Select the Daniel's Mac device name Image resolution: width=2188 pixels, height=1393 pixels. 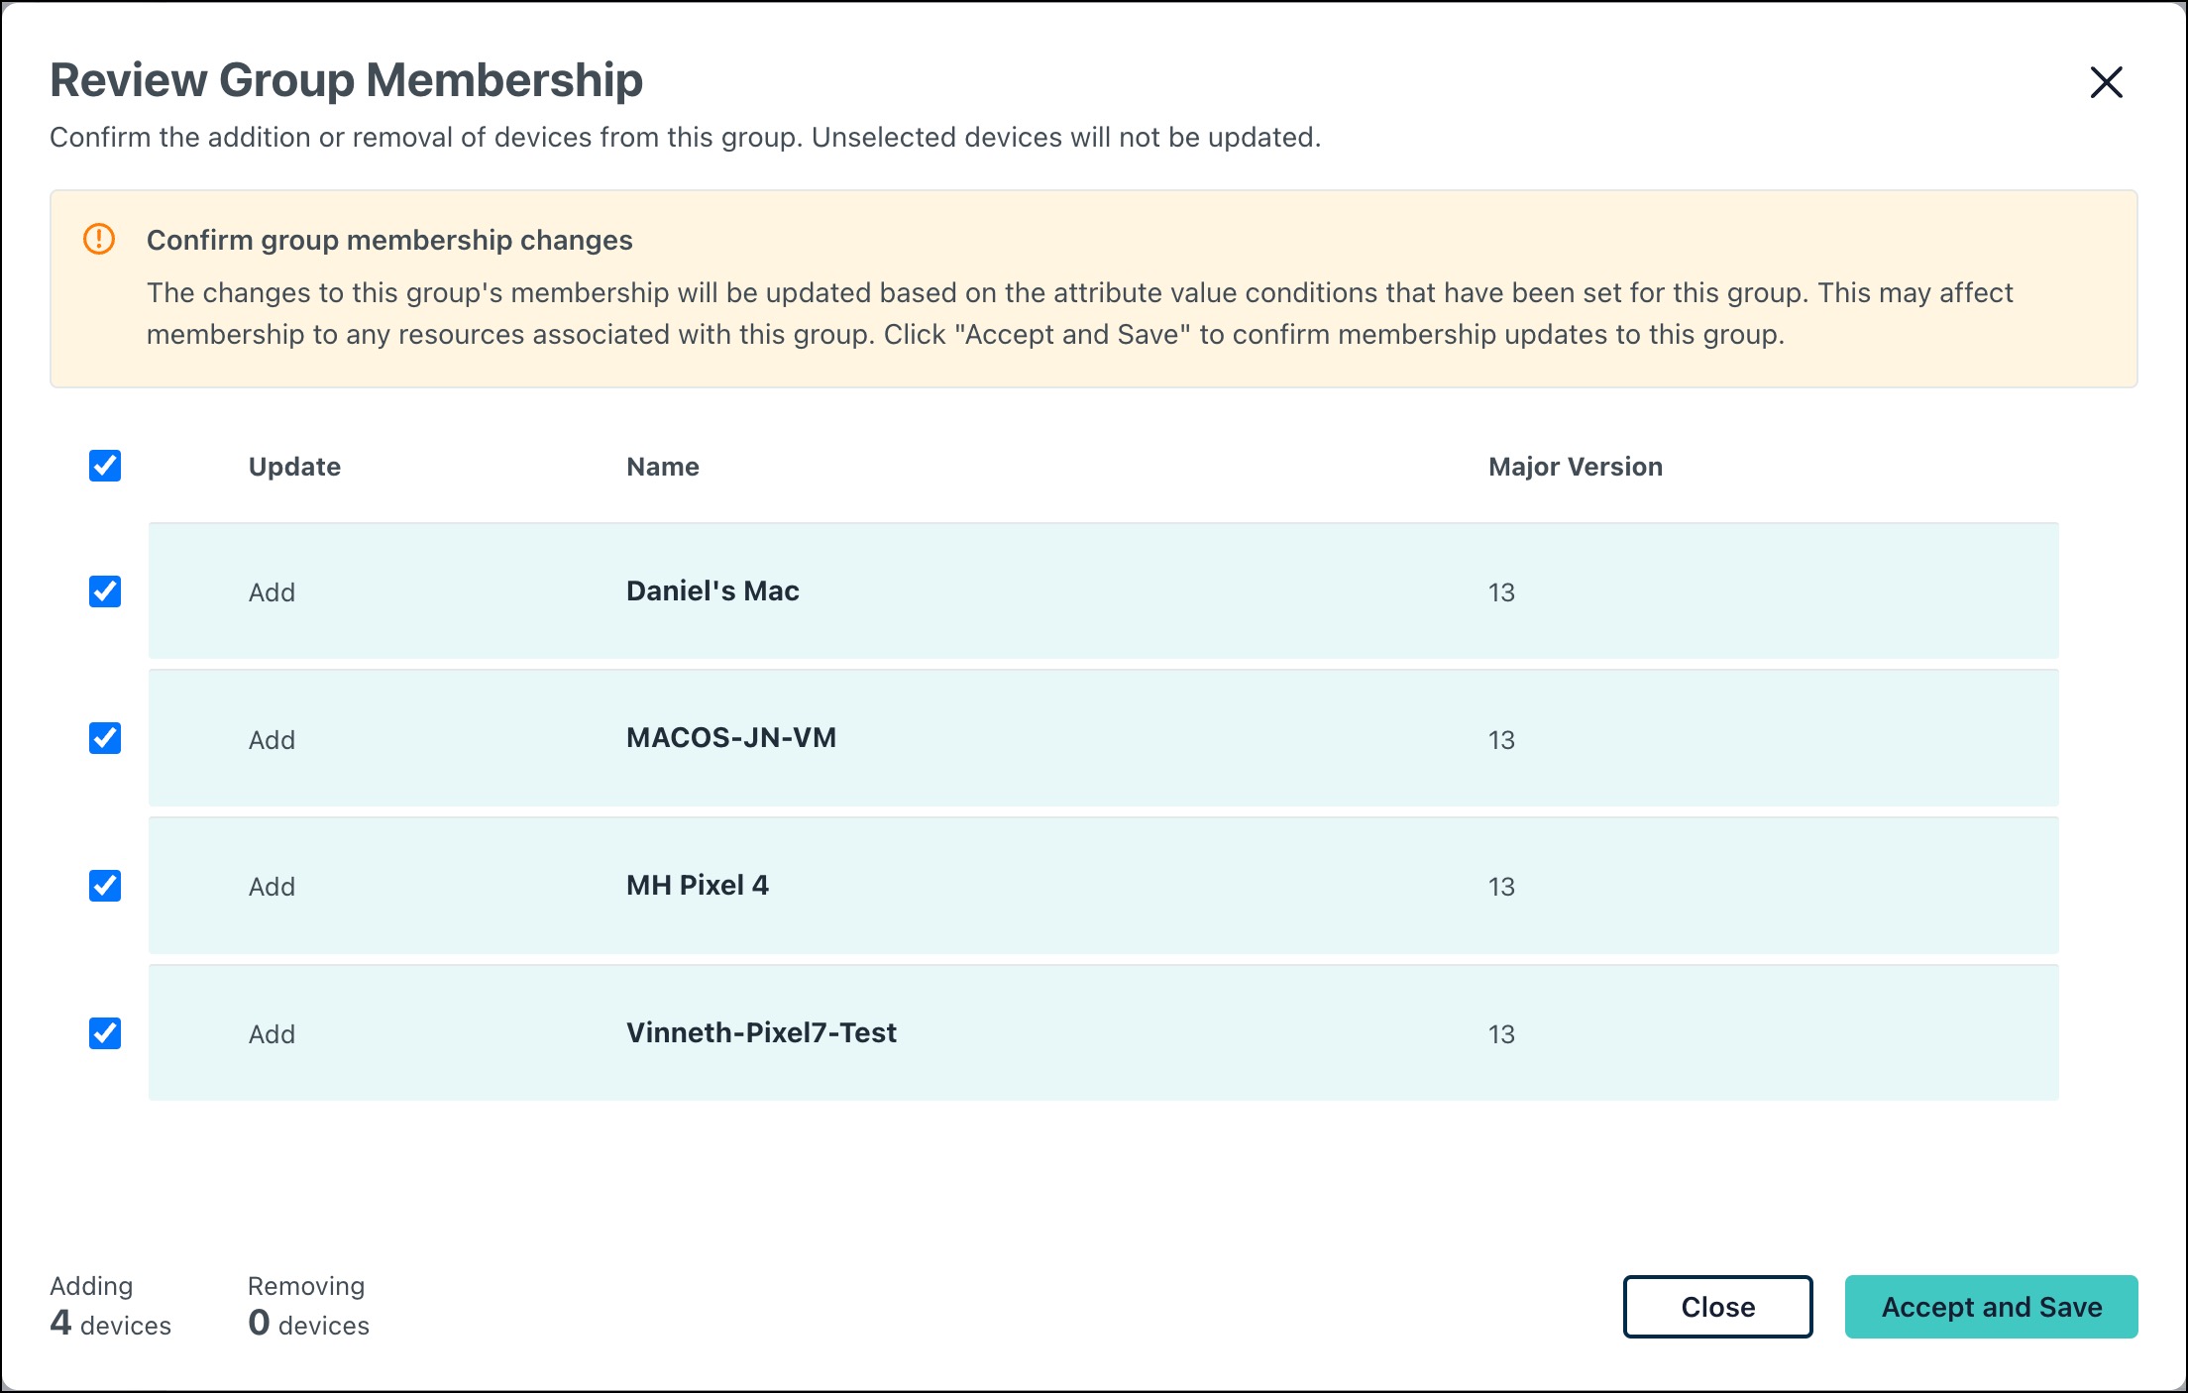point(711,591)
